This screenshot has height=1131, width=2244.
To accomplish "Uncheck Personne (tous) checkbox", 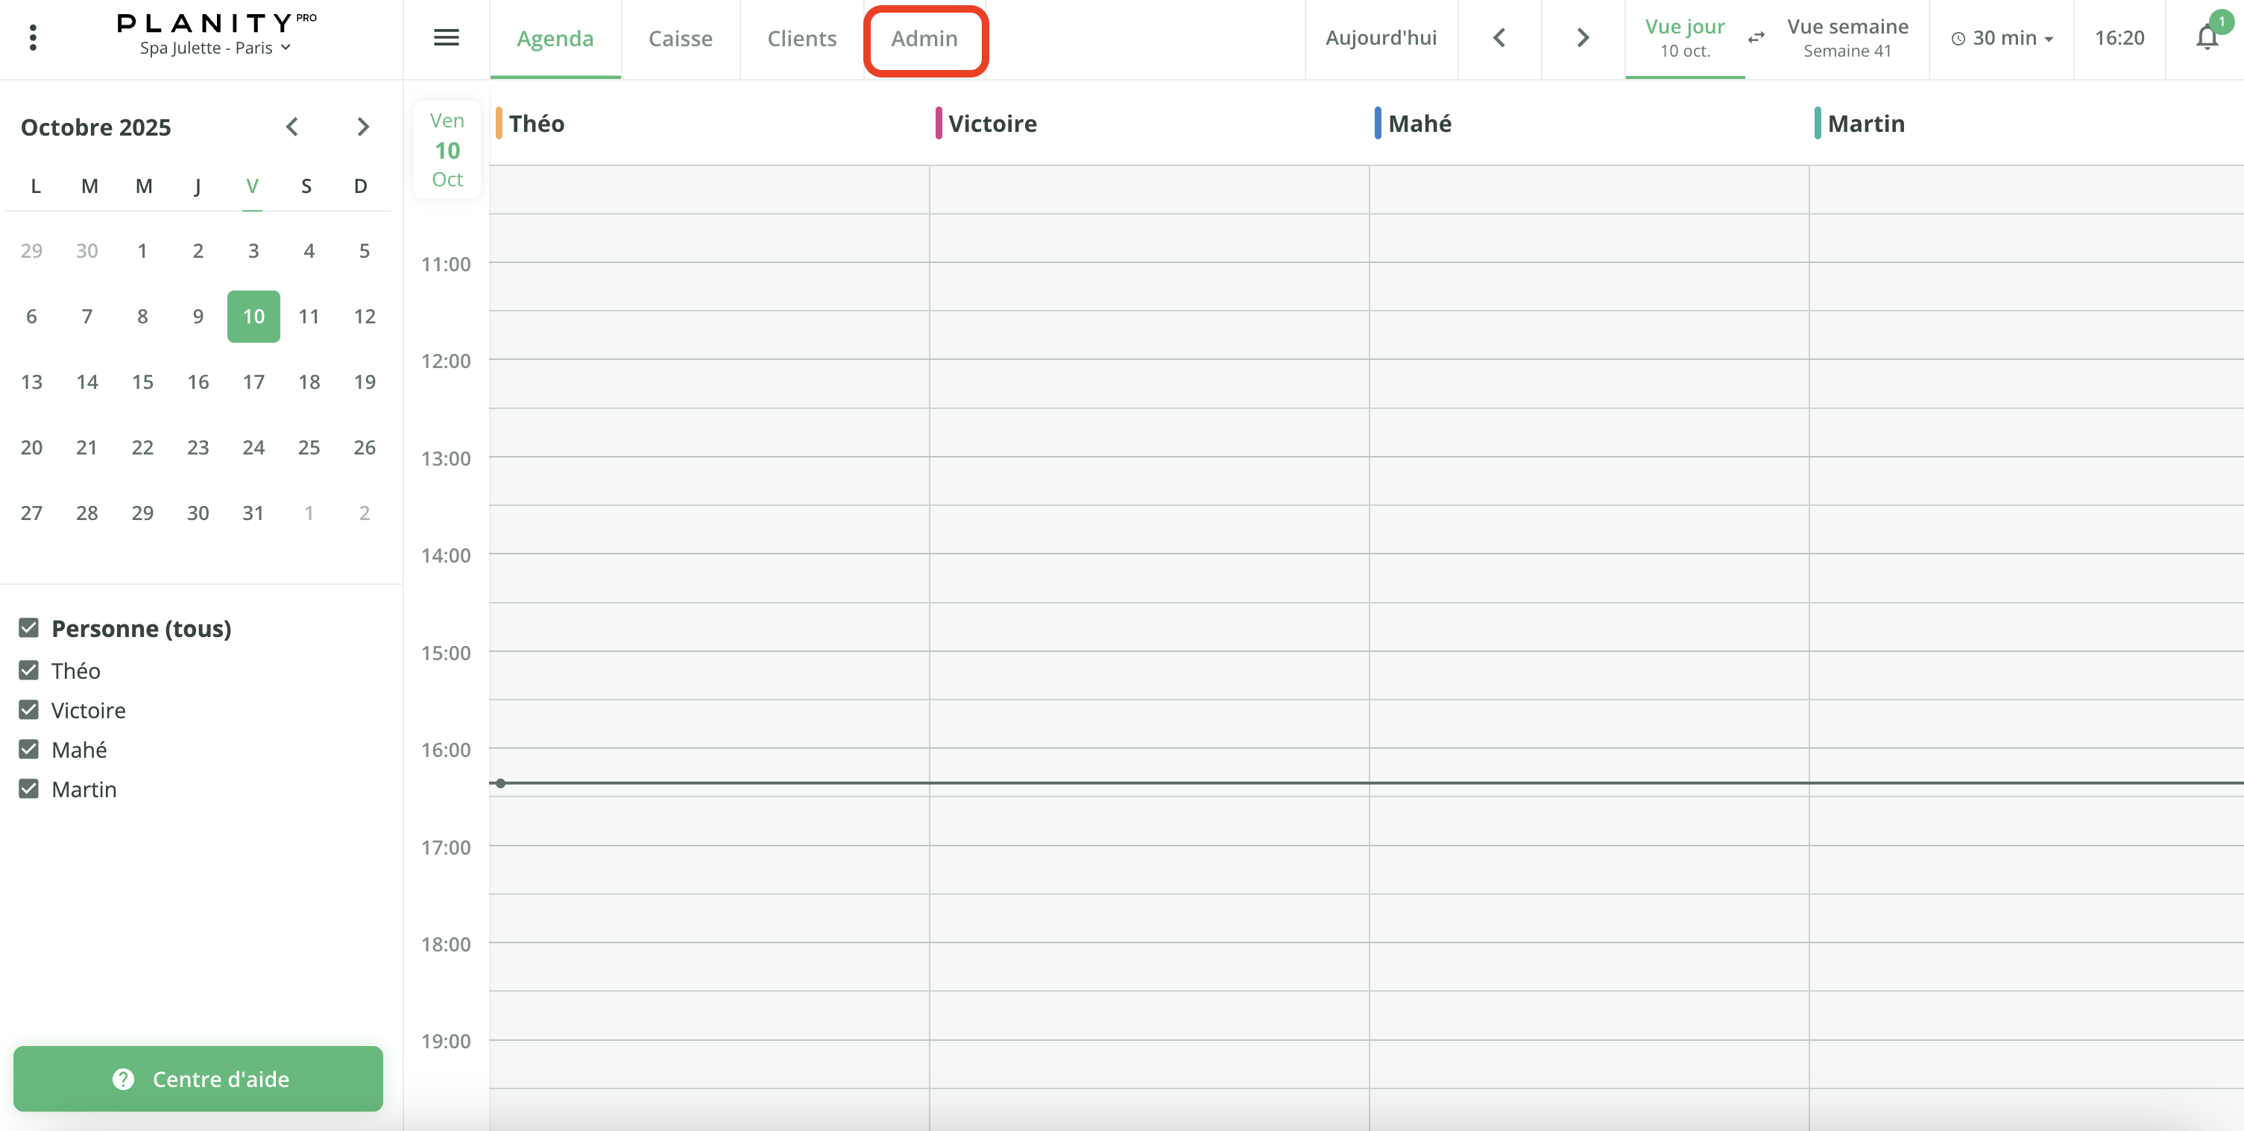I will tap(29, 628).
